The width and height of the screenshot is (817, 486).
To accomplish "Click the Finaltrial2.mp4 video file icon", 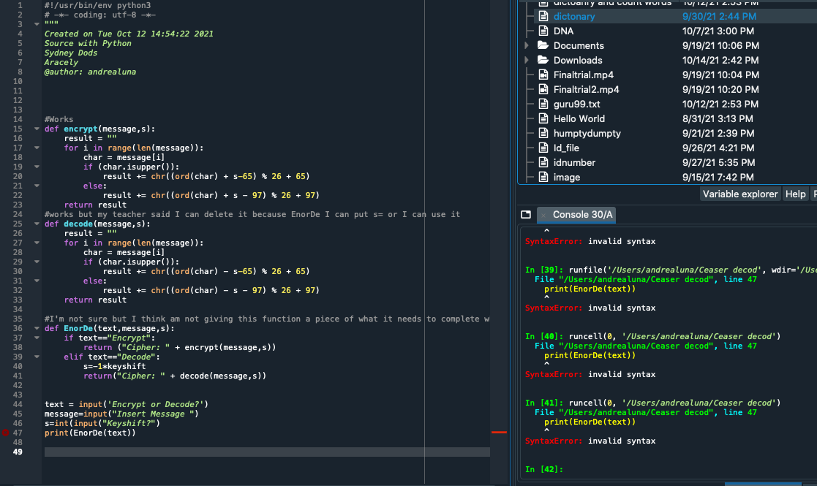I will [x=543, y=89].
